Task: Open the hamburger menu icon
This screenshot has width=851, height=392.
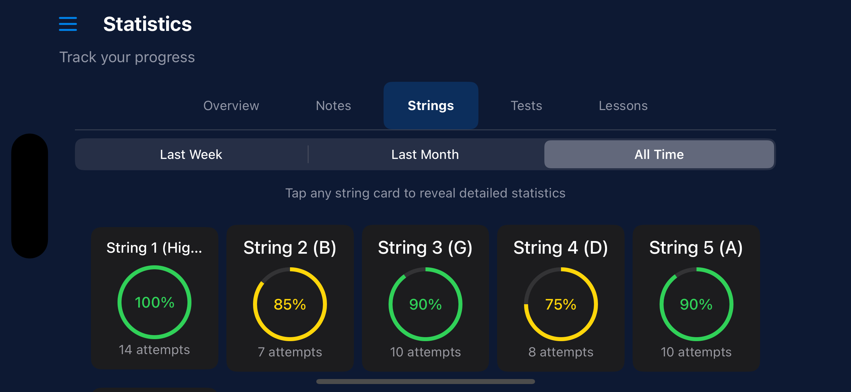Action: 68,24
